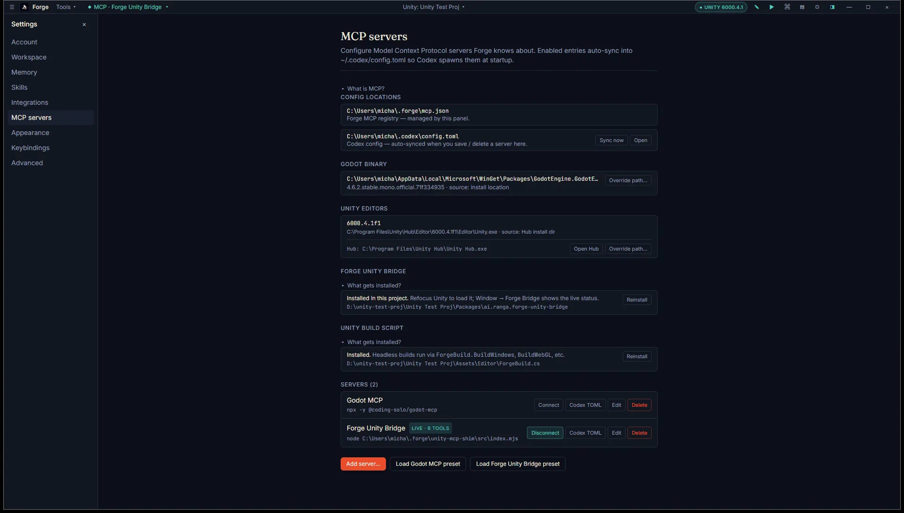The height and width of the screenshot is (513, 904).
Task: Open the Memory settings section
Action: 51,72
